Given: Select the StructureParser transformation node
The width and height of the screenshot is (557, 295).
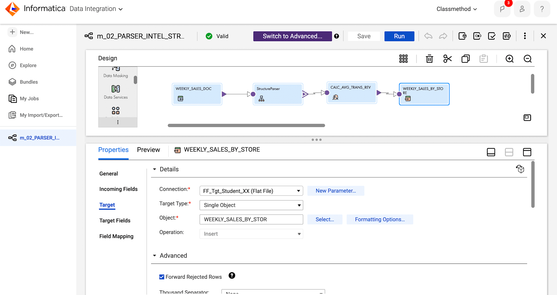Looking at the screenshot, I should (x=278, y=94).
